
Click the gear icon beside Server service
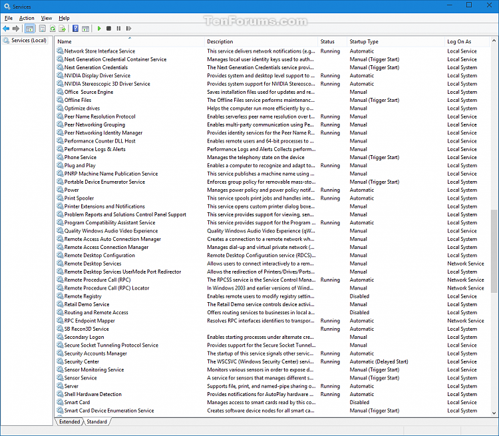click(x=60, y=386)
